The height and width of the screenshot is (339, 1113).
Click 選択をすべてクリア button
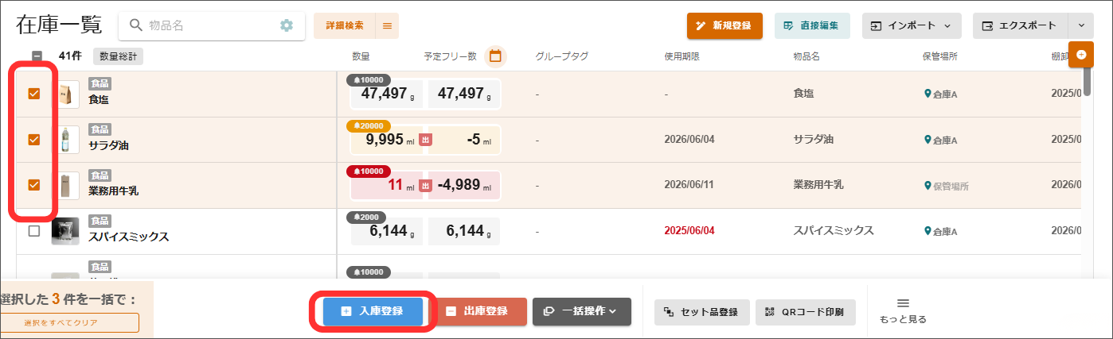click(x=69, y=323)
